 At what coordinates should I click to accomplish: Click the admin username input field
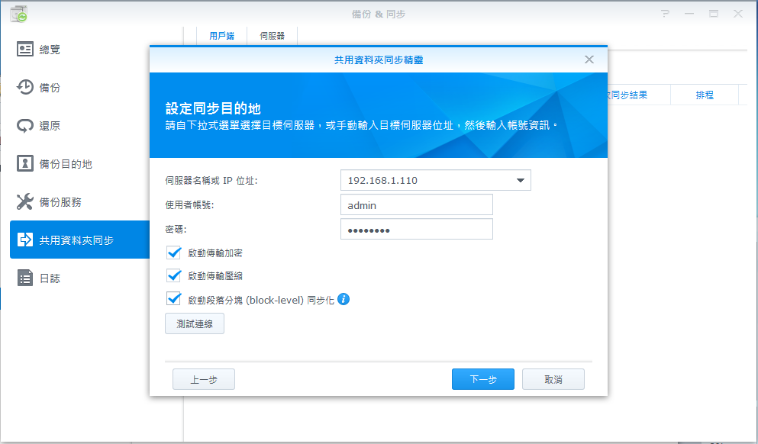click(x=417, y=205)
